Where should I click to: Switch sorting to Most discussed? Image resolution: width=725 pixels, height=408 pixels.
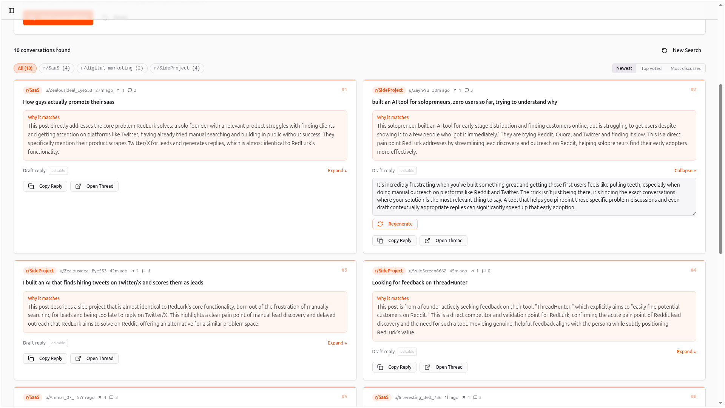pyautogui.click(x=686, y=68)
